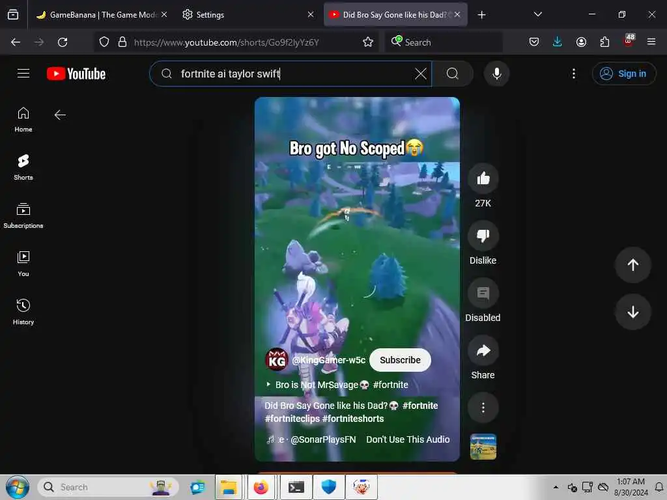Click the Sign in button
This screenshot has height=500, width=667.
(x=623, y=74)
